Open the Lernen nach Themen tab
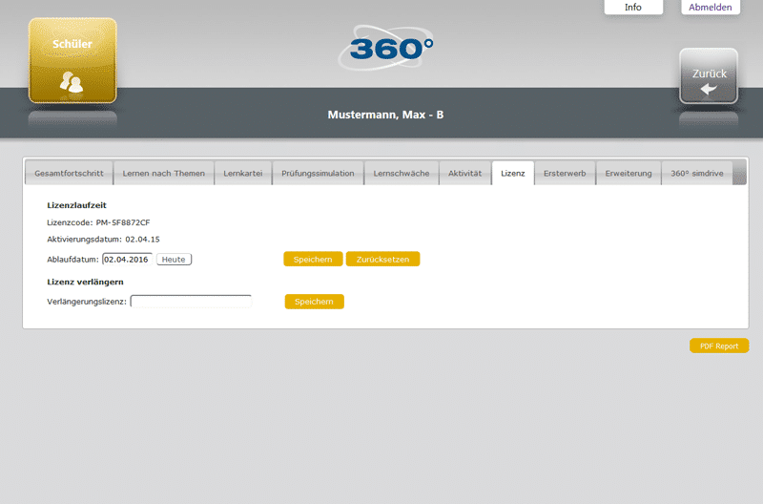This screenshot has height=504, width=763. [163, 173]
